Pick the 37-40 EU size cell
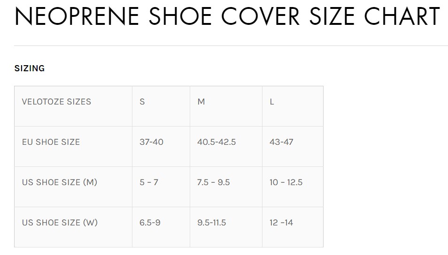The image size is (448, 255). (x=151, y=142)
